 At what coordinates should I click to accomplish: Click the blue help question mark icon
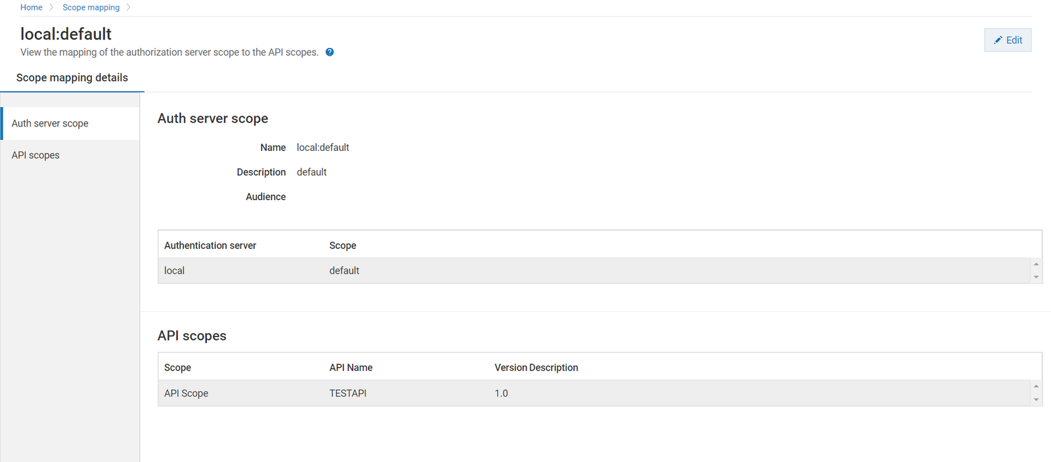(330, 52)
